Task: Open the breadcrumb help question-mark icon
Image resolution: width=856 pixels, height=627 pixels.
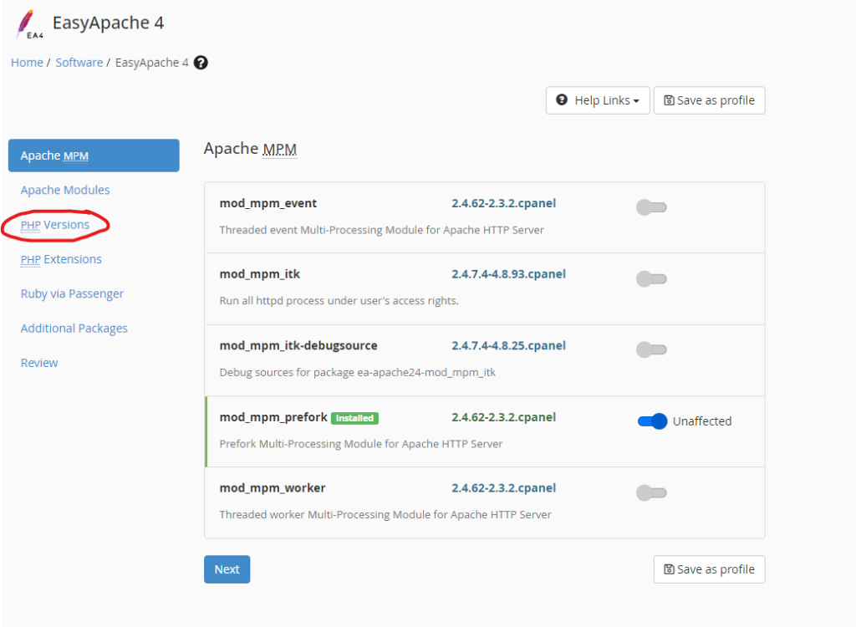Action: pyautogui.click(x=201, y=63)
